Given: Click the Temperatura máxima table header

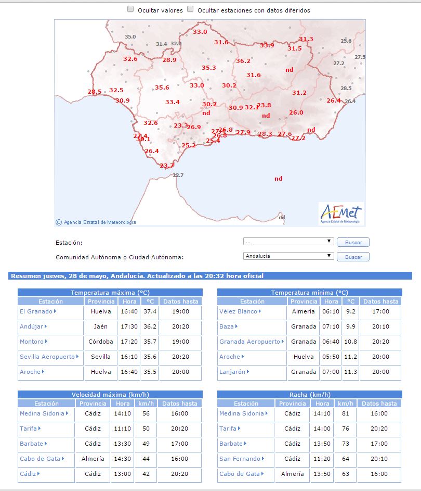Looking at the screenshot, I should (110, 293).
